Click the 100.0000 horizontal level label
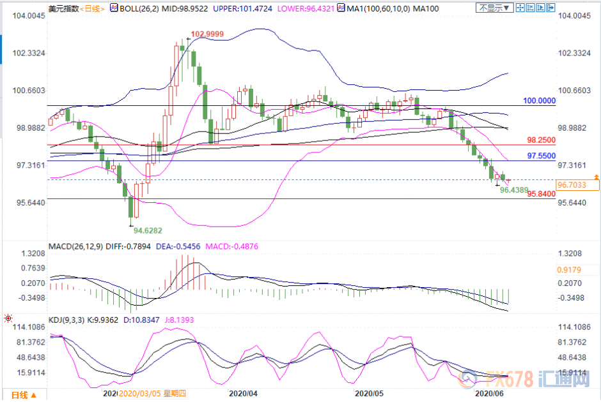This screenshot has width=601, height=402. tap(540, 101)
